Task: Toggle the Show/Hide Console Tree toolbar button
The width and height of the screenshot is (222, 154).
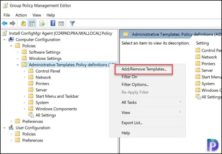Action: [x=32, y=24]
